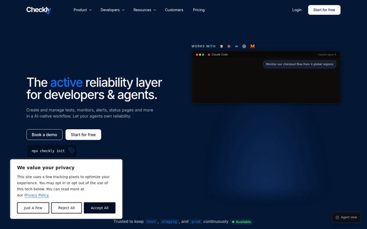
Task: Accept all tracking cookies
Action: [x=99, y=208]
